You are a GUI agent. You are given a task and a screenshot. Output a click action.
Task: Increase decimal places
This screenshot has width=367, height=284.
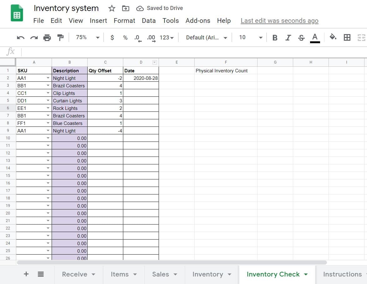151,37
